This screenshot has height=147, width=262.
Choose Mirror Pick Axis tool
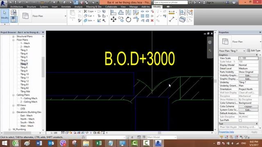[x=128, y=13]
